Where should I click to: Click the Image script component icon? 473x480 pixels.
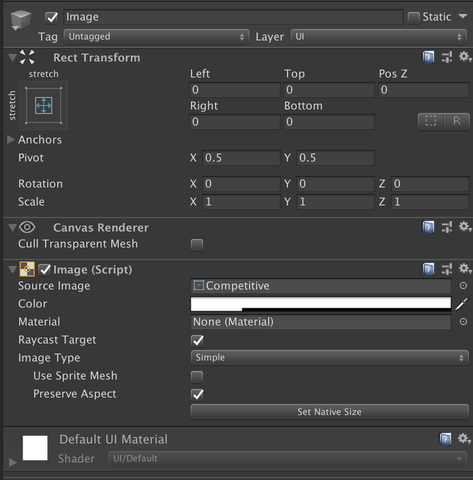coord(27,269)
